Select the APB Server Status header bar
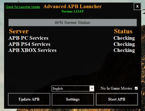 (72, 22)
